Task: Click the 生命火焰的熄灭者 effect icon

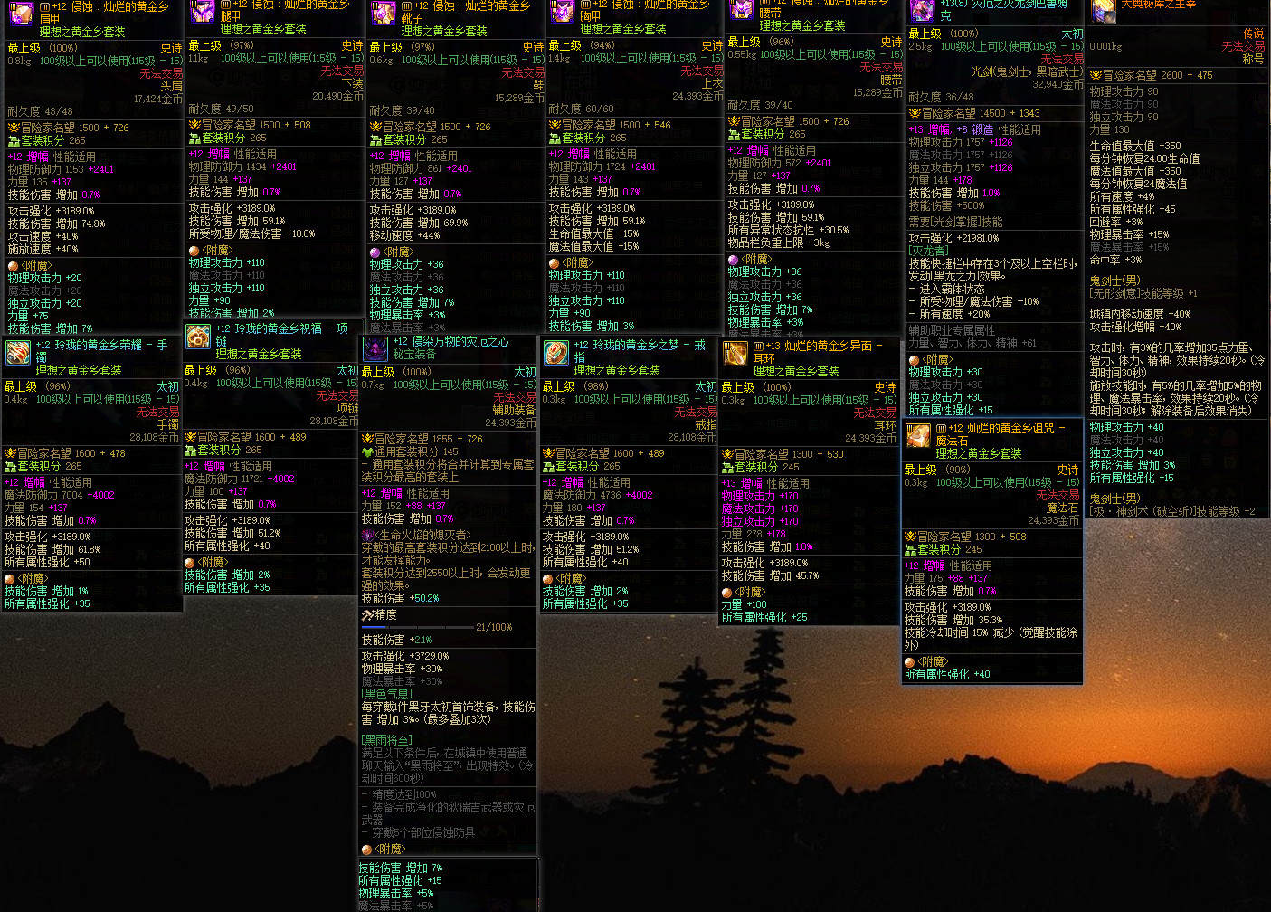Action: click(367, 536)
